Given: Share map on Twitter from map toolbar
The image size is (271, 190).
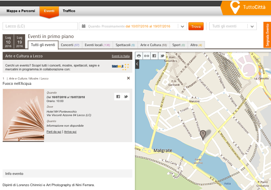Looking at the screenshot, I should click(162, 56).
